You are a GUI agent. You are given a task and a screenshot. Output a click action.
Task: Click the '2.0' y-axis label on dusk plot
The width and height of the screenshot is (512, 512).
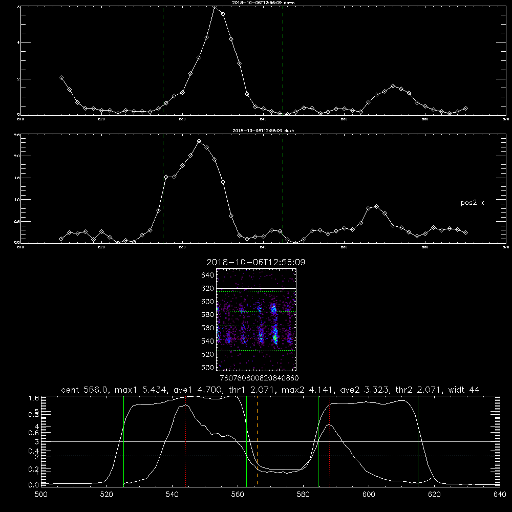(17, 156)
